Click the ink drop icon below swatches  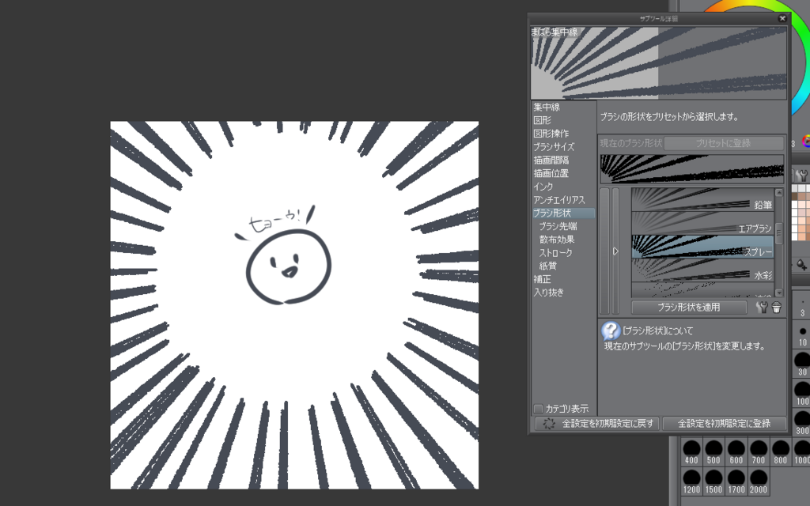(802, 265)
